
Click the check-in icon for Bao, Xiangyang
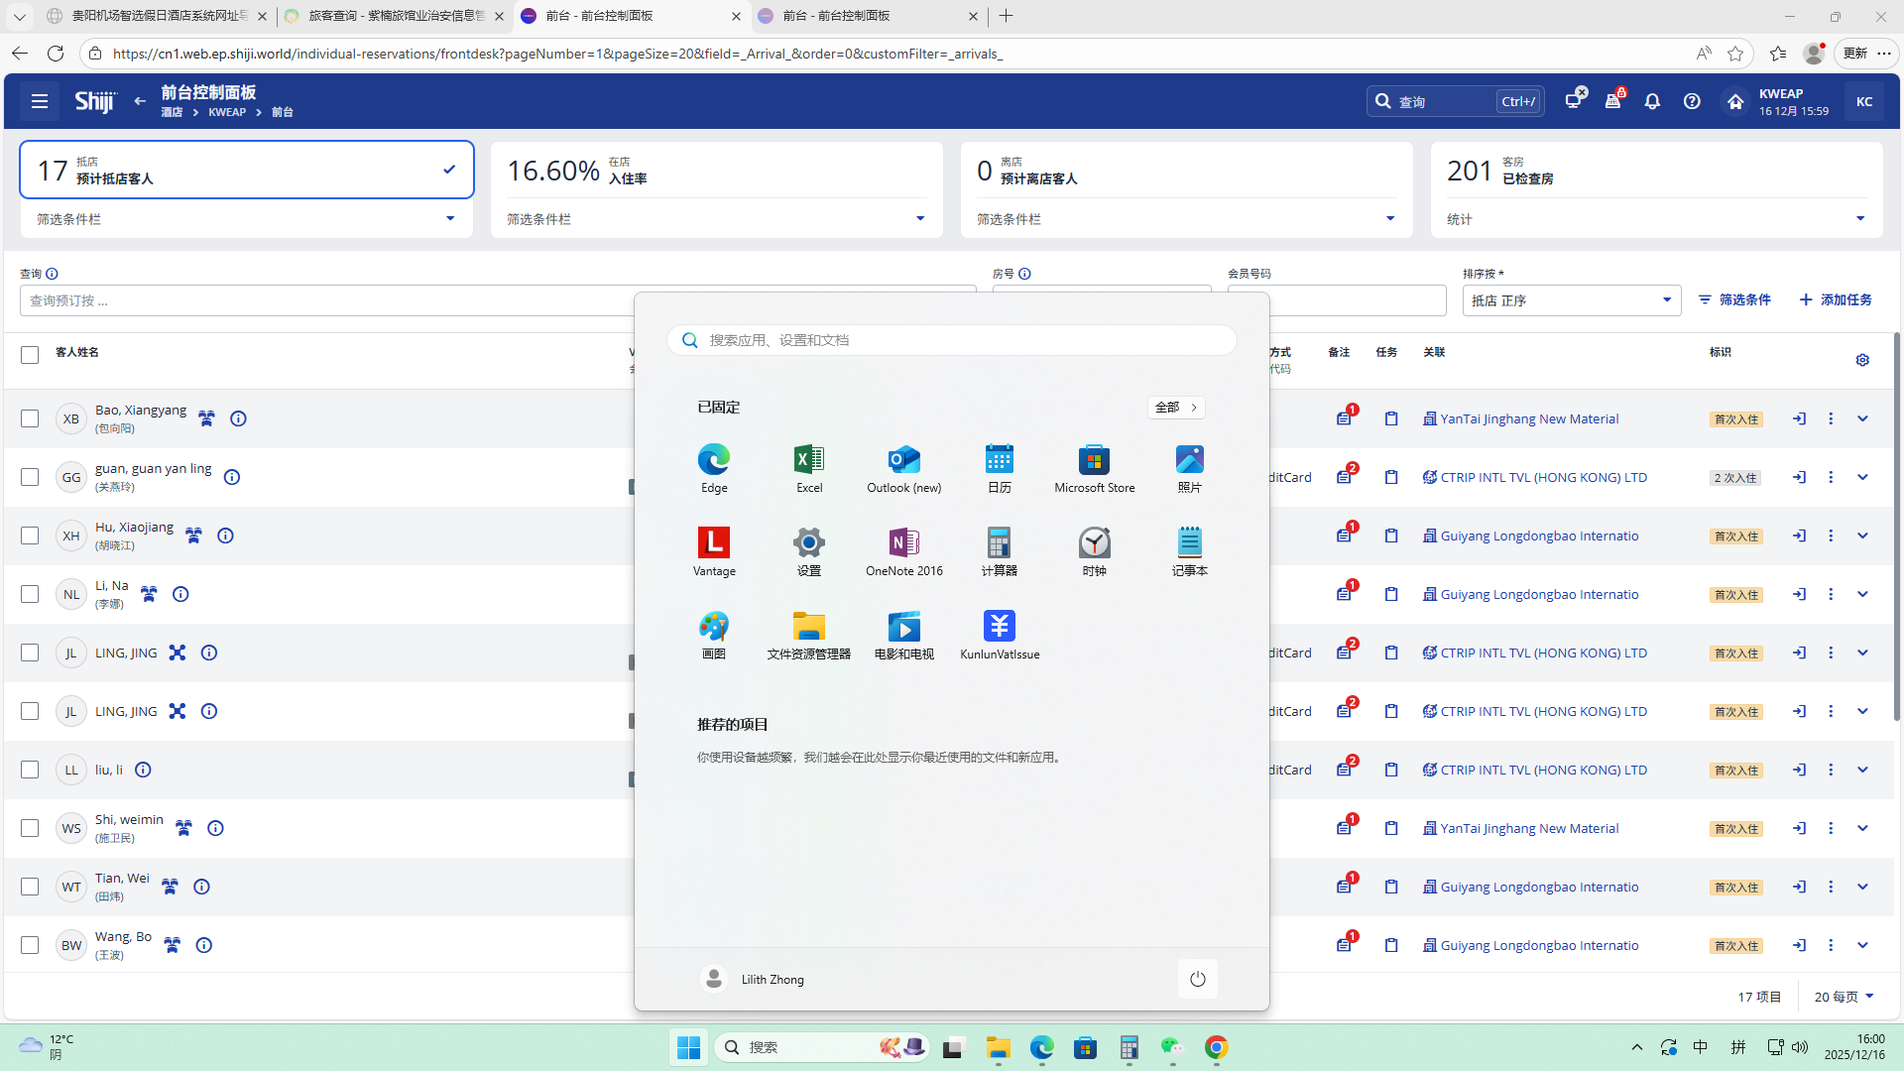(1799, 418)
